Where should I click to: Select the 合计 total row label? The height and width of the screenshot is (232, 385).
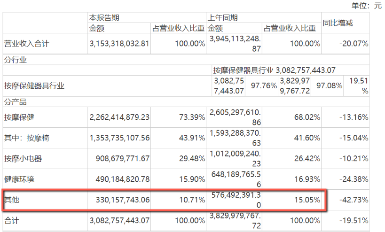[12, 219]
